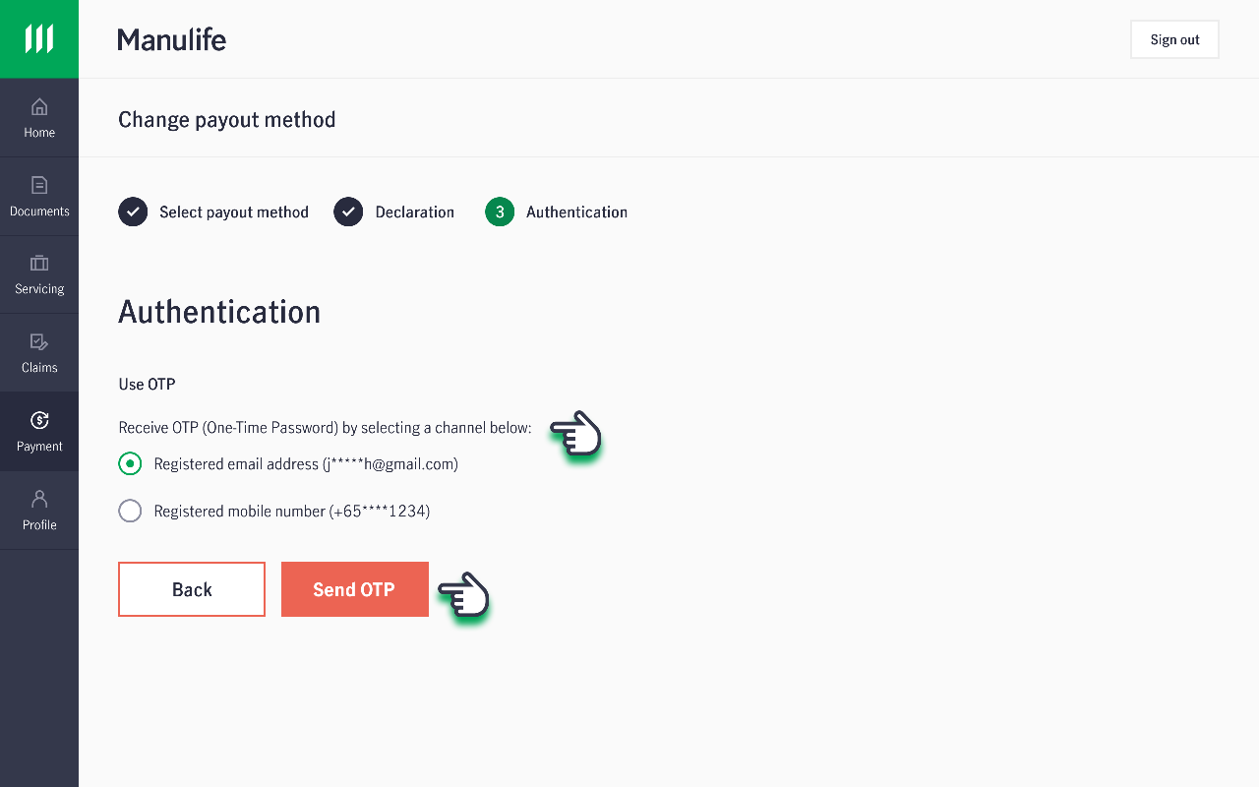Open the Claims sidebar icon
Viewport: 1259px width, 787px height.
coord(39,341)
